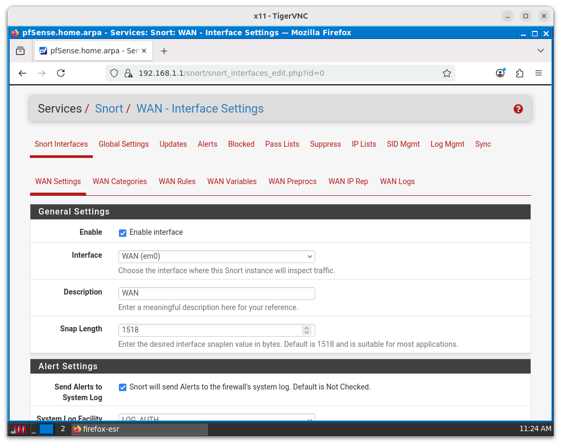The image size is (561, 445).
Task: Open the Sync tab
Action: tap(483, 144)
